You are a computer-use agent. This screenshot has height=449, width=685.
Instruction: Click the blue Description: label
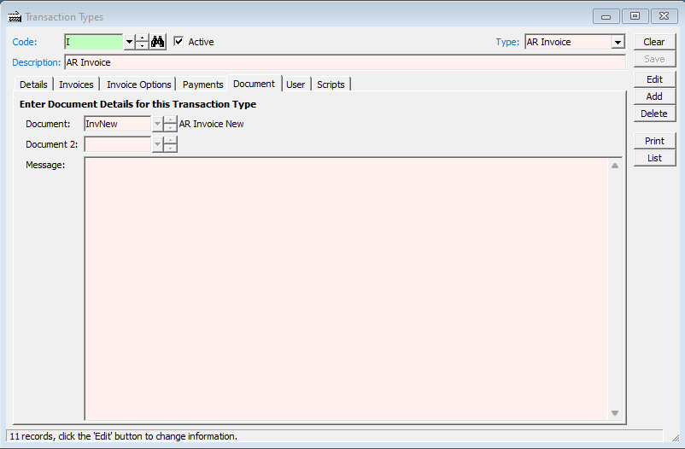click(36, 62)
